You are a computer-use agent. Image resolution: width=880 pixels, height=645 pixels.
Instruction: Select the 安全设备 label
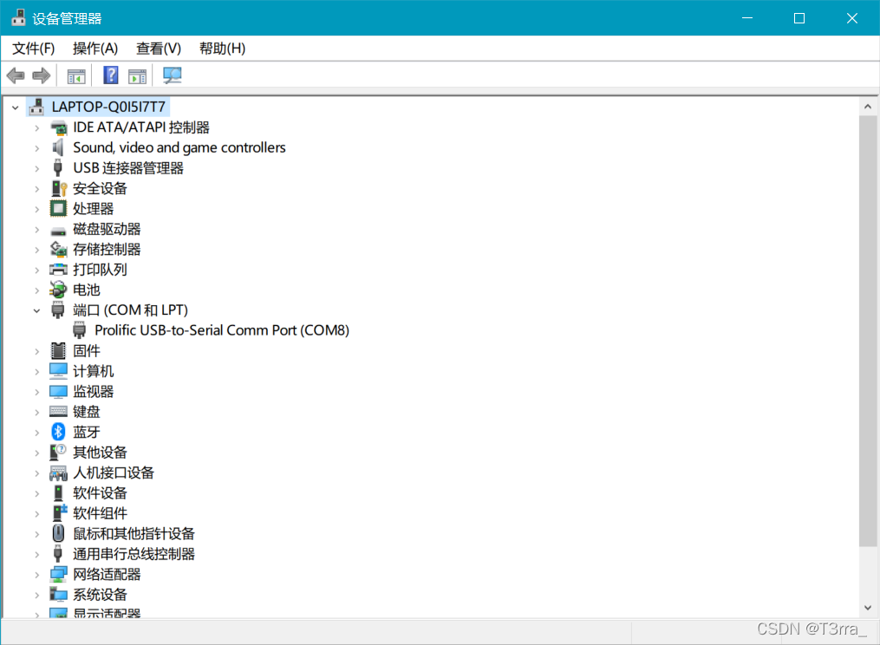pos(100,188)
